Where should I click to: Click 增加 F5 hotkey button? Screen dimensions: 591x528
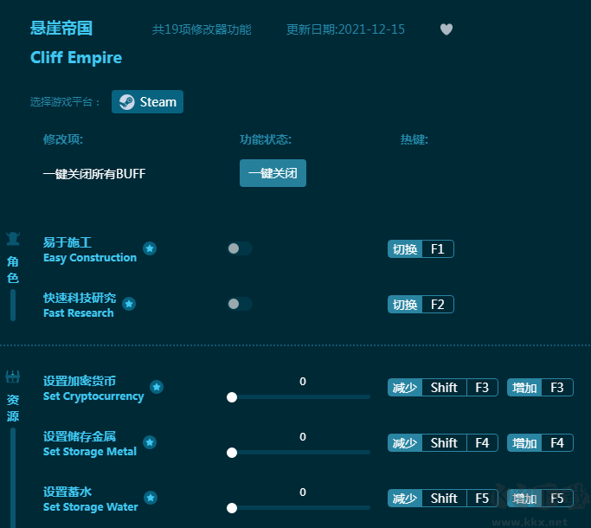(x=540, y=499)
